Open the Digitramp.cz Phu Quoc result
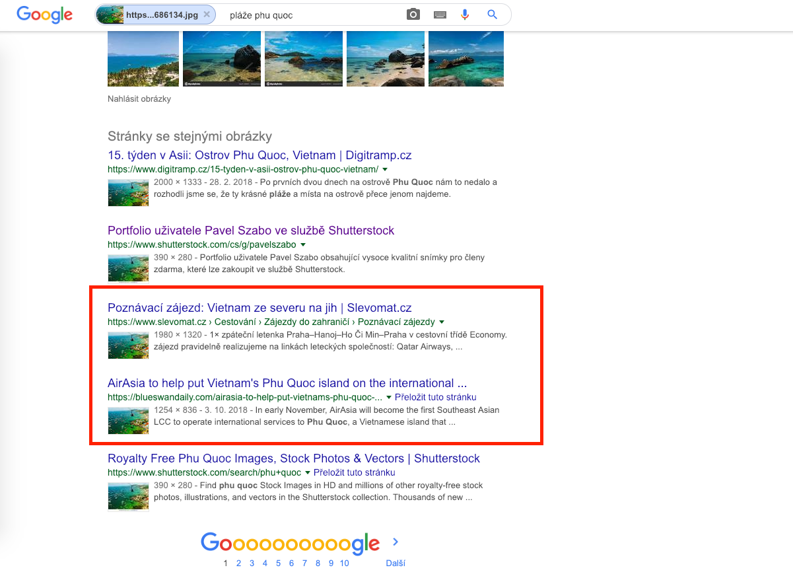The image size is (793, 582). click(259, 155)
